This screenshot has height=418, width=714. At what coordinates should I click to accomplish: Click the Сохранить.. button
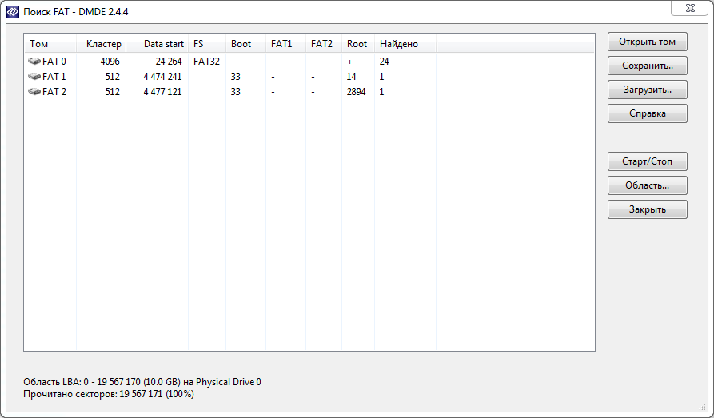coord(647,66)
